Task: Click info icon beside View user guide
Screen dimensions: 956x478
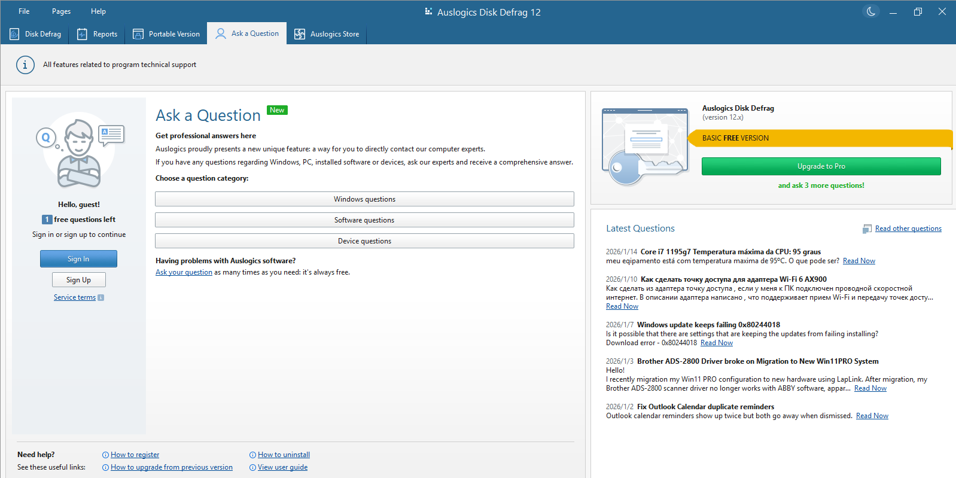Action: pyautogui.click(x=252, y=468)
